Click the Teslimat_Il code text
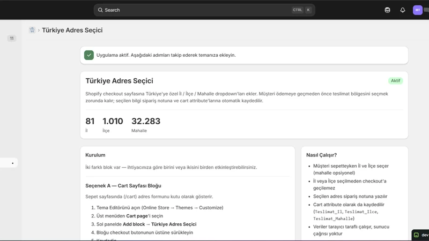429x241 pixels. pos(329,212)
